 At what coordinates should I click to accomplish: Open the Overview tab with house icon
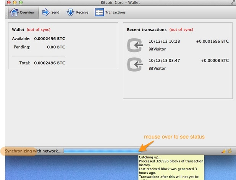[23, 12]
